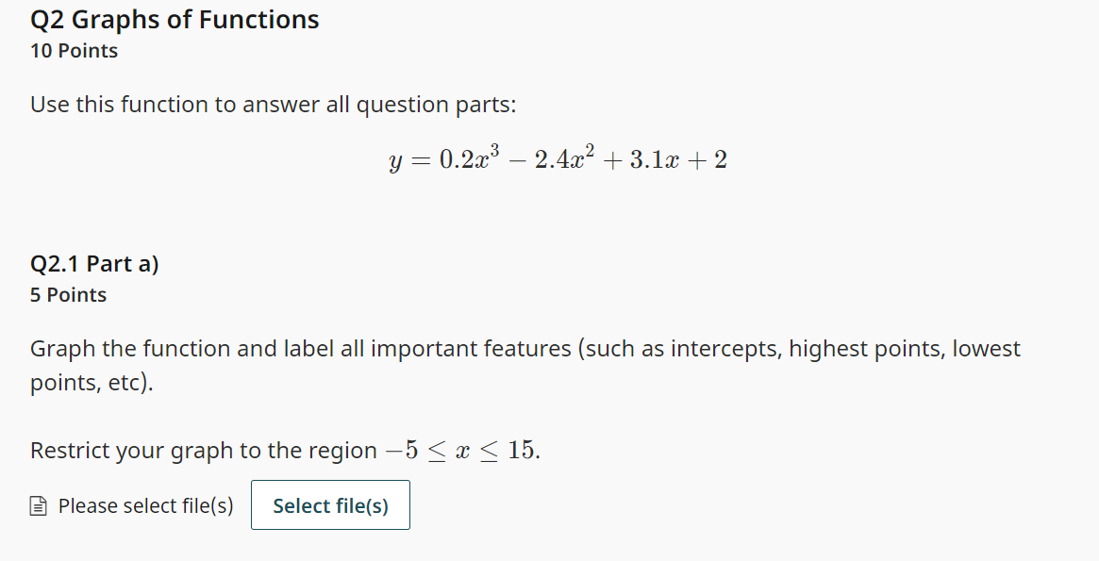
Task: Click the document icon beside Please select file(s)
Action: point(39,505)
